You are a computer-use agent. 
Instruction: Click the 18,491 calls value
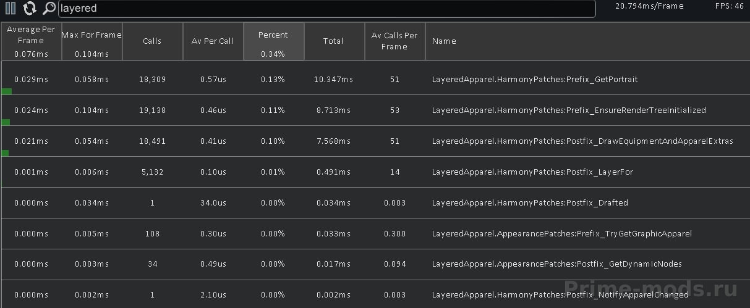152,141
